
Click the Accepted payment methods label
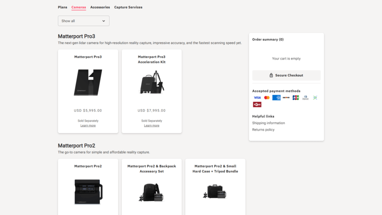276,91
